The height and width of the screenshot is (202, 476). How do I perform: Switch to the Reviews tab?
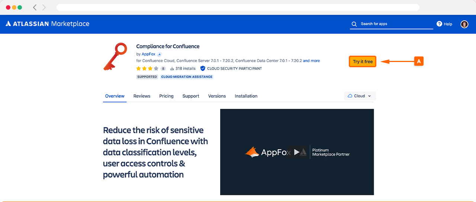pyautogui.click(x=142, y=96)
